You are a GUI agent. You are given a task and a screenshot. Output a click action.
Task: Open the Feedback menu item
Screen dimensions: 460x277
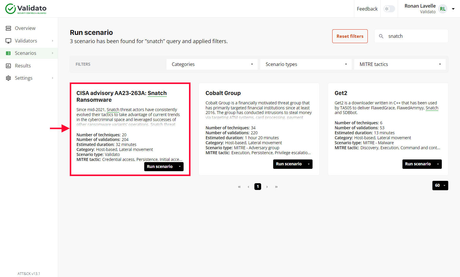pyautogui.click(x=367, y=9)
